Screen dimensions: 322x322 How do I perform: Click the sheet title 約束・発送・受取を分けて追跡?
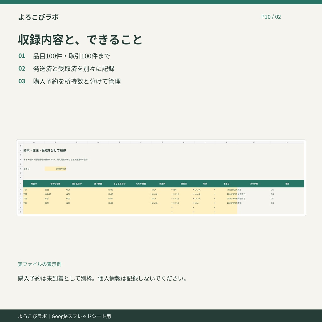pos(45,150)
